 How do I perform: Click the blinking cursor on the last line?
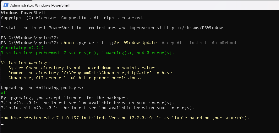(2, 124)
